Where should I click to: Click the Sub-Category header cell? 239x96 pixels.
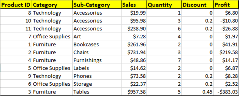(97, 5)
